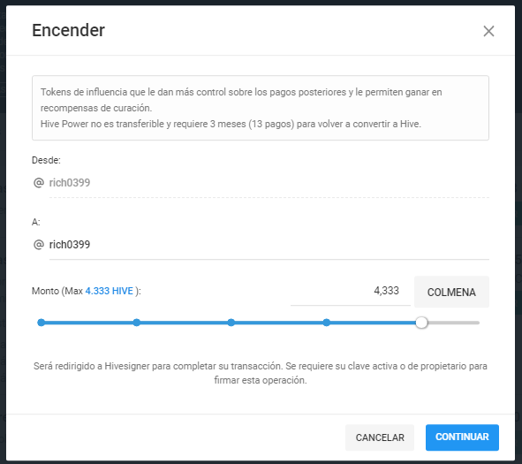The image size is (522, 464).
Task: Proceed by clicking CONTINUAR
Action: pos(462,437)
